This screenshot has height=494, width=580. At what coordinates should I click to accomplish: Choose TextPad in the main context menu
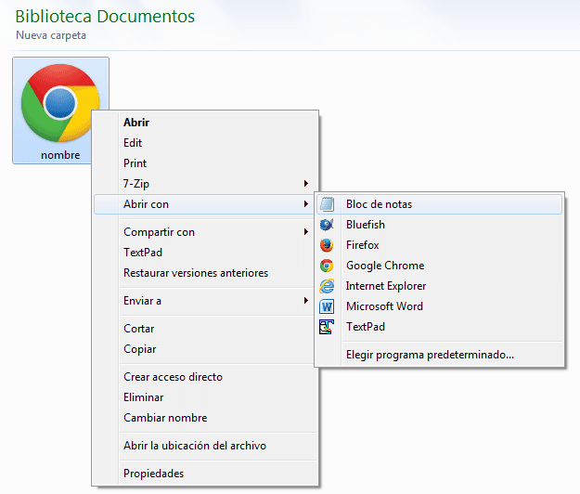pos(206,253)
